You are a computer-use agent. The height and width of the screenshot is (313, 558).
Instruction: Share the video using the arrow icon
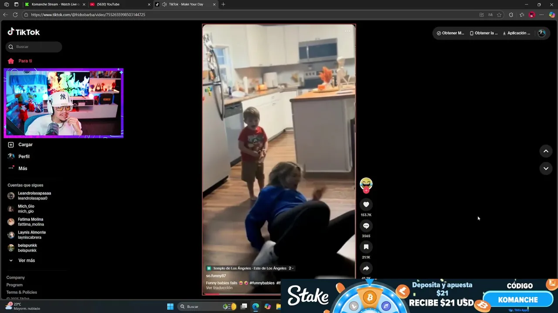[366, 268]
